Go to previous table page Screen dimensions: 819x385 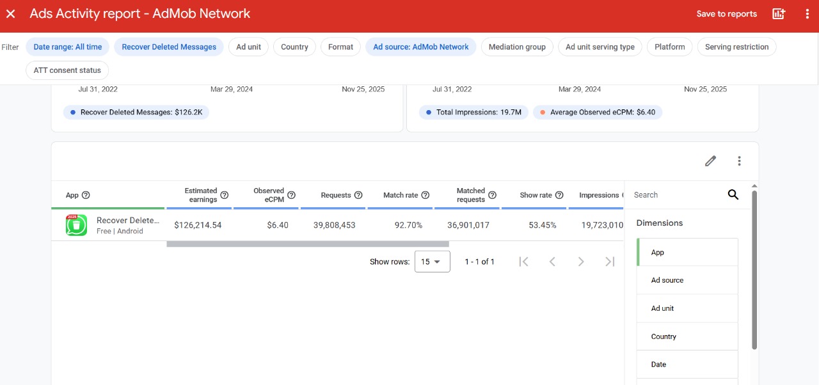coord(552,262)
